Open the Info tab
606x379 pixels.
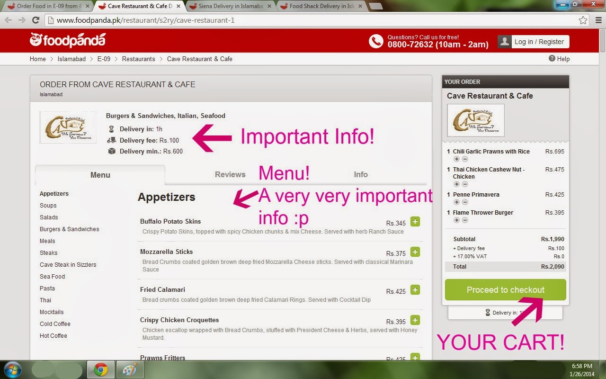[361, 174]
